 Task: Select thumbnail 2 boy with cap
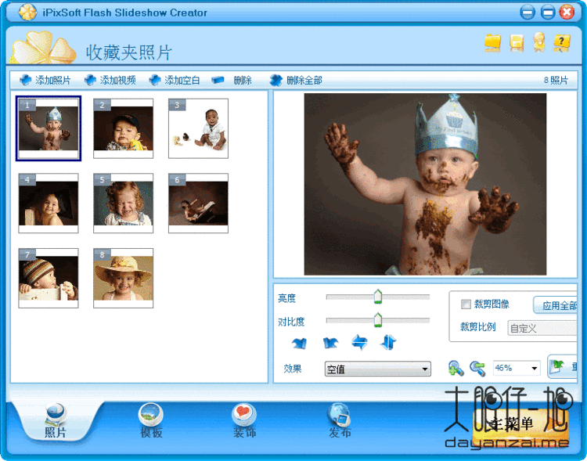[x=123, y=128]
